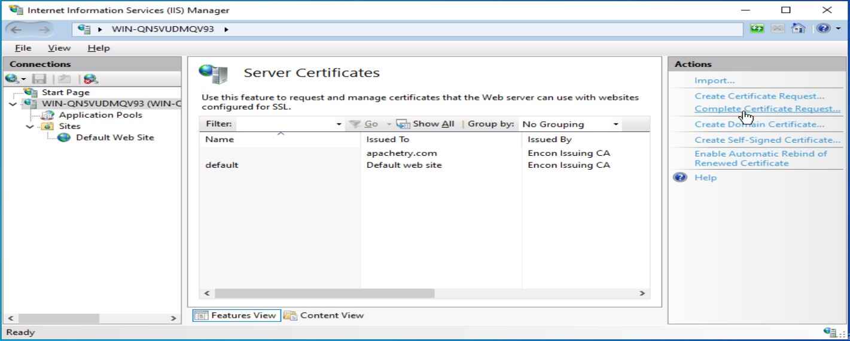This screenshot has width=850, height=341.
Task: Open Application Pools node
Action: [x=108, y=115]
